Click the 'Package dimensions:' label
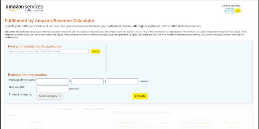Image resolution: width=259 pixels, height=129 pixels. [22, 80]
